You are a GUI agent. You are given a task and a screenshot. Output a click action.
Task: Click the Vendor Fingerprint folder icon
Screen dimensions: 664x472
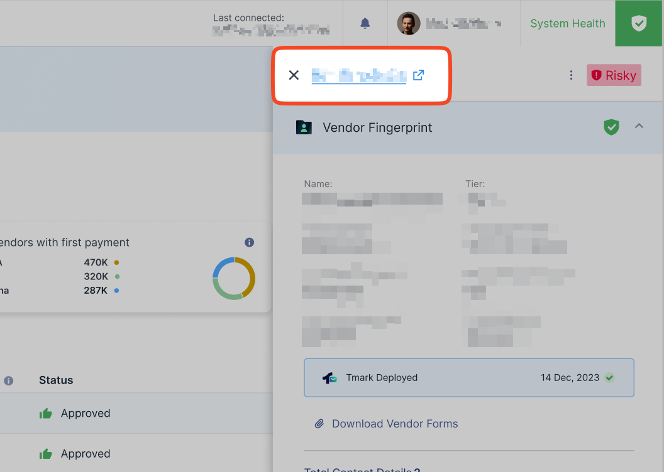(x=304, y=127)
